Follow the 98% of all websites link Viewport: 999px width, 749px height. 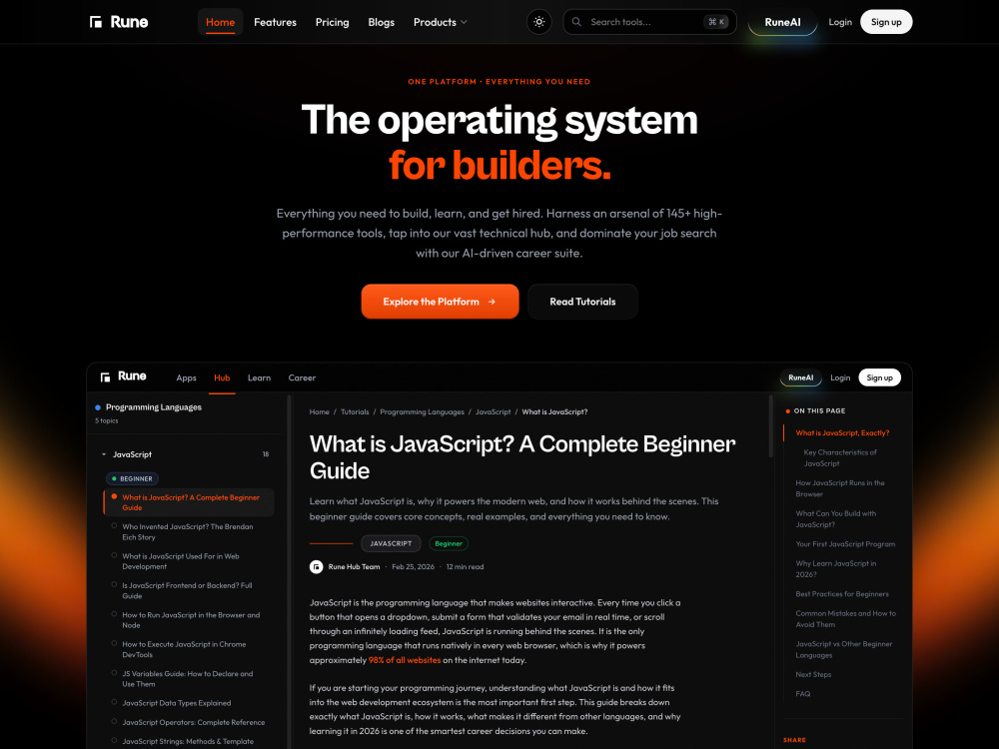pos(405,660)
